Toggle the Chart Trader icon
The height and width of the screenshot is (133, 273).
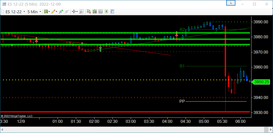(x=89, y=12)
